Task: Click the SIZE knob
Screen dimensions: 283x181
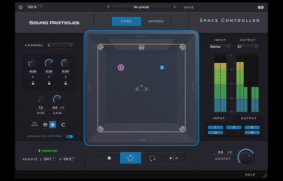Action: pos(41,99)
